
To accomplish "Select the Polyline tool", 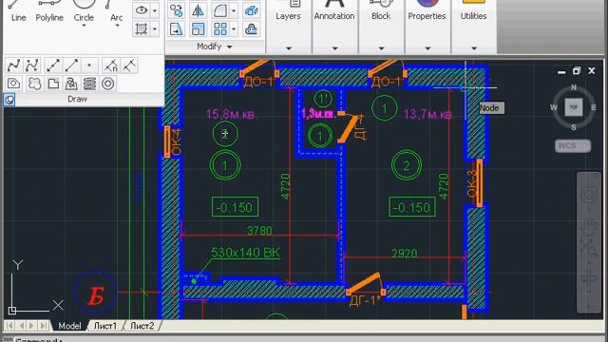I will (49, 11).
